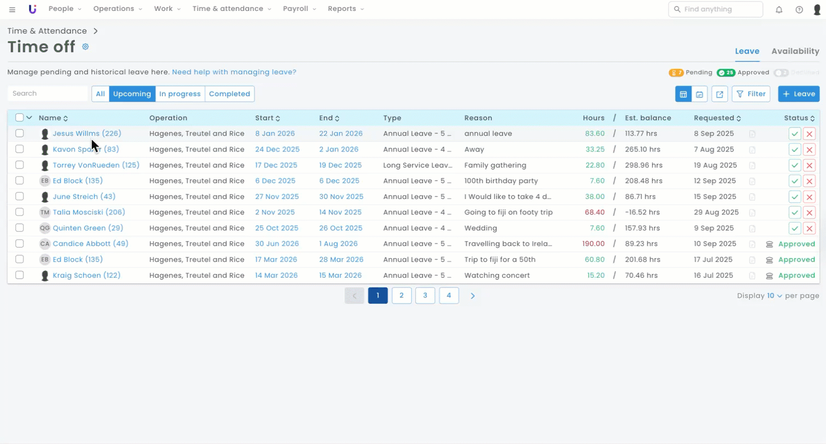Switch to calendar view icon
Screen dimensions: 826x444
699,94
